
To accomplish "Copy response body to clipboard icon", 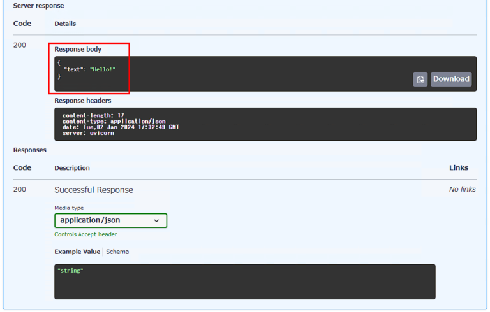I will pos(420,80).
